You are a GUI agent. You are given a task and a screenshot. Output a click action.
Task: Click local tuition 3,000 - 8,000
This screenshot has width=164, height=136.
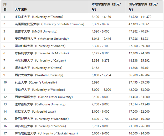point(100,112)
